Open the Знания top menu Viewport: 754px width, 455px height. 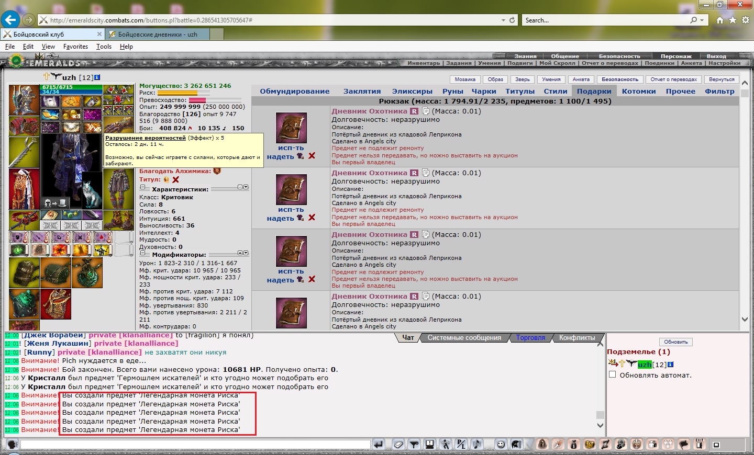(525, 56)
